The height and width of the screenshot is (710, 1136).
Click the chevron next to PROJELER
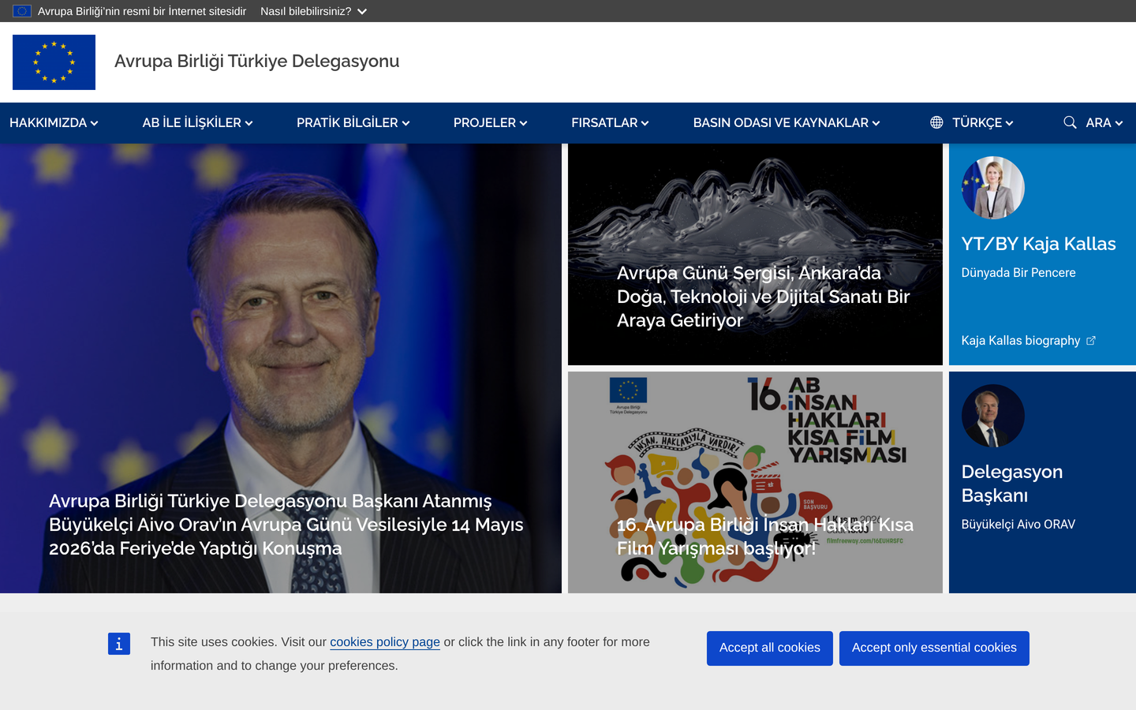tap(524, 123)
